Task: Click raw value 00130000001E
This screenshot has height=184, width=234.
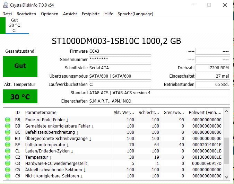Action: click(207, 157)
